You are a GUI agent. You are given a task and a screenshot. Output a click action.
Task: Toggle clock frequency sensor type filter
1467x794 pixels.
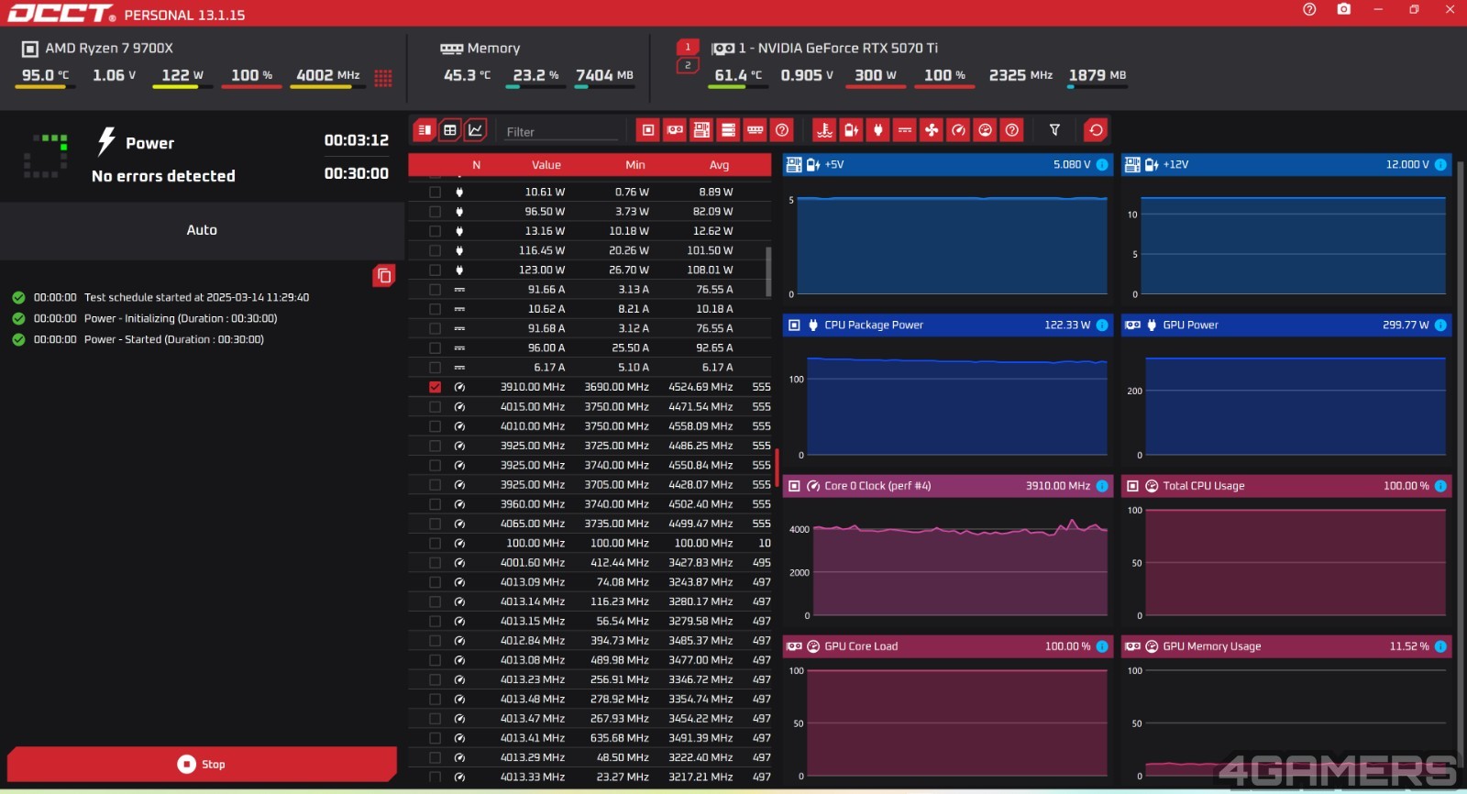[958, 130]
